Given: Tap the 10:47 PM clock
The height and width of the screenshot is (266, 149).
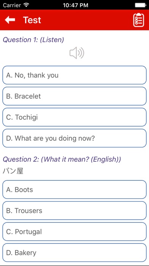Looking at the screenshot, I should [x=75, y=5].
